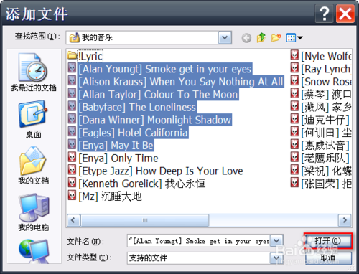Select [Etype Jazz] How Deep Is Your Love
359x274 pixels.
point(161,171)
